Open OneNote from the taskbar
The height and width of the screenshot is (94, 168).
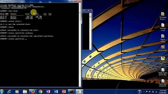click(48, 92)
